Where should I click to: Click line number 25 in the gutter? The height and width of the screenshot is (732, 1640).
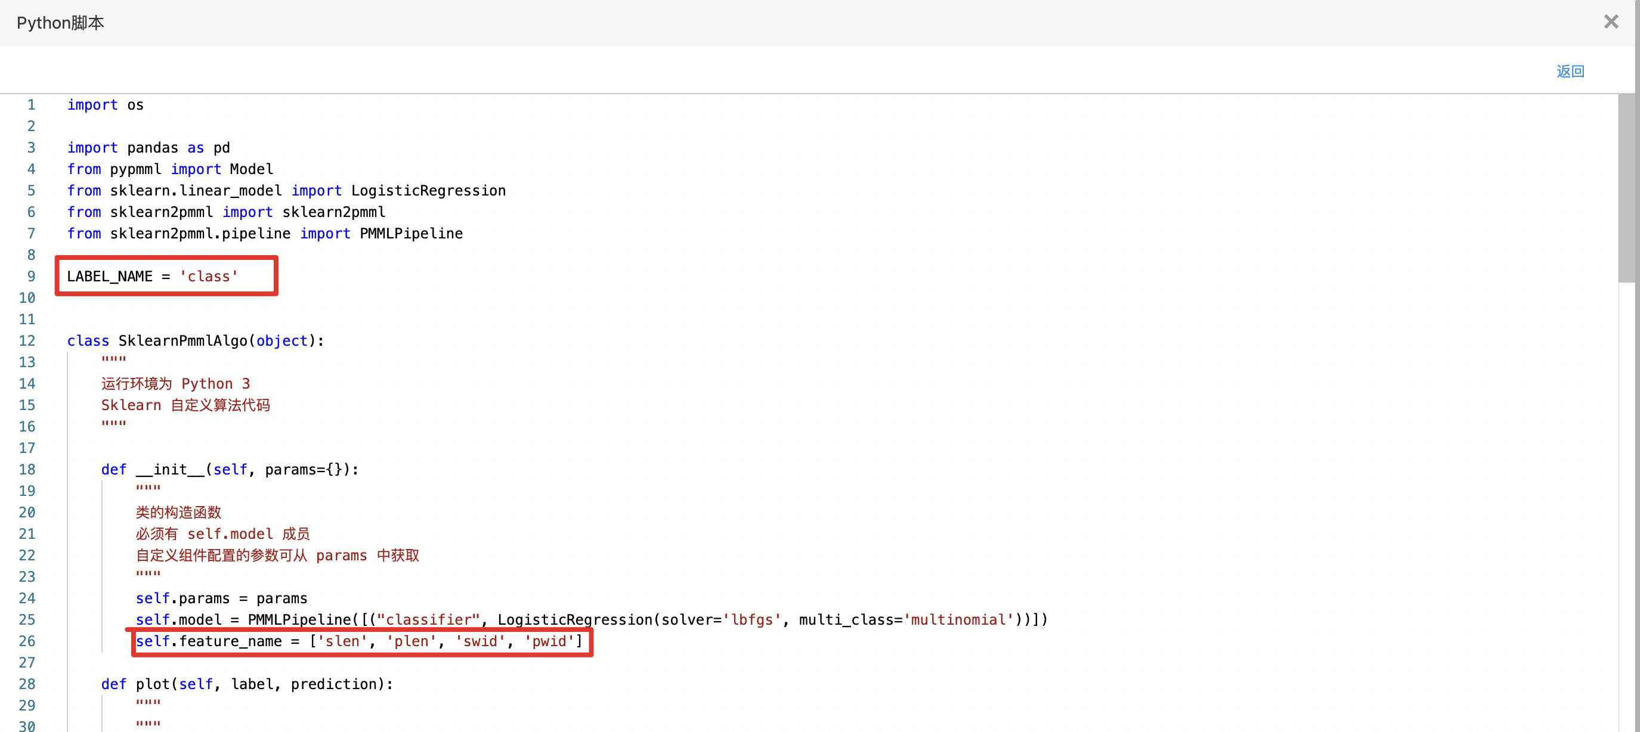pyautogui.click(x=27, y=620)
